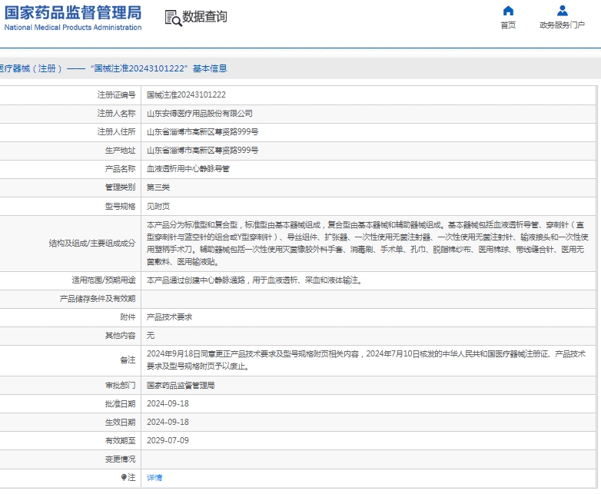Click the 附件 row label
The height and width of the screenshot is (494, 601).
128,317
